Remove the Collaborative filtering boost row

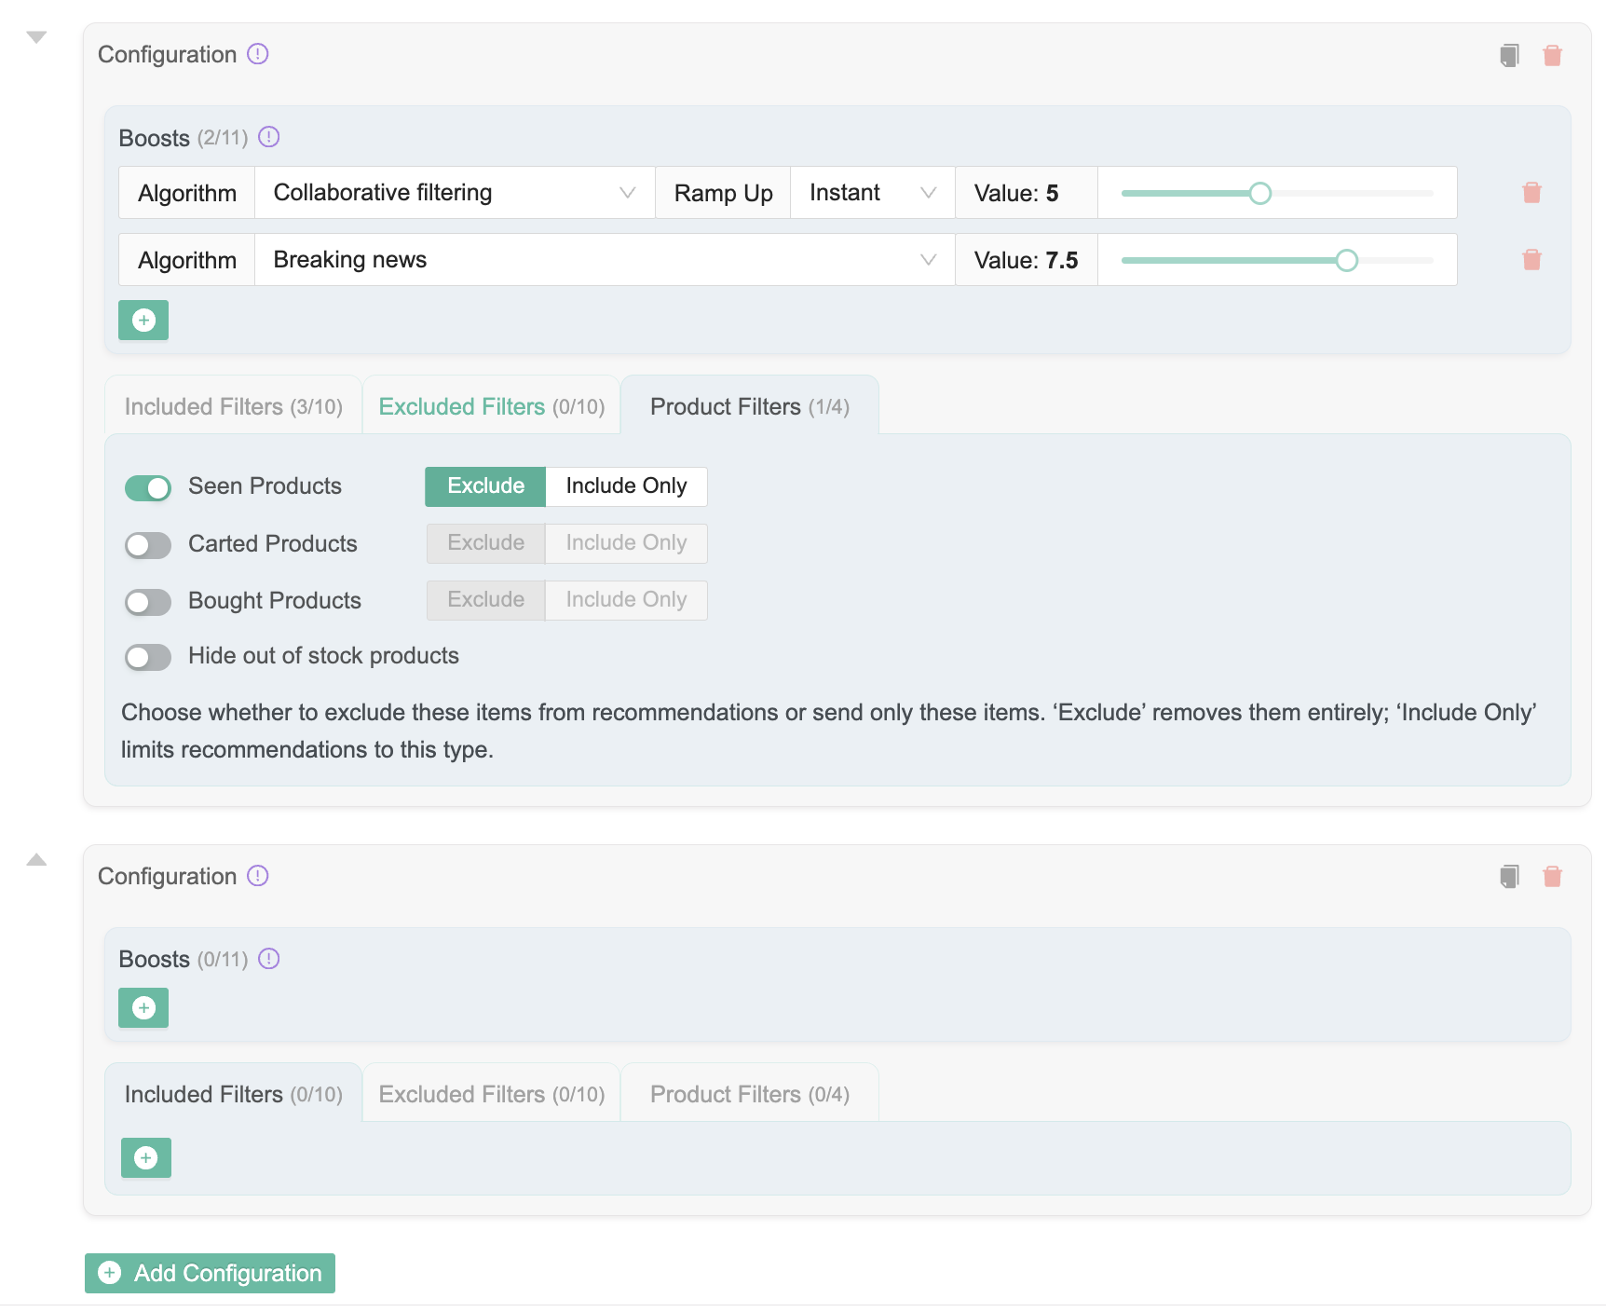pos(1531,193)
